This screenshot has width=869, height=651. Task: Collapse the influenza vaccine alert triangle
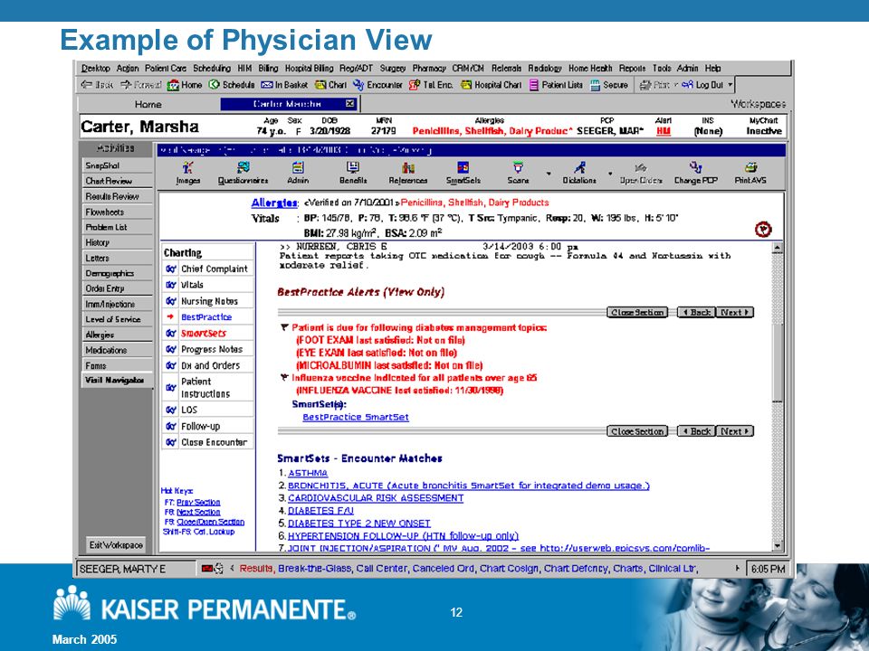pos(284,378)
